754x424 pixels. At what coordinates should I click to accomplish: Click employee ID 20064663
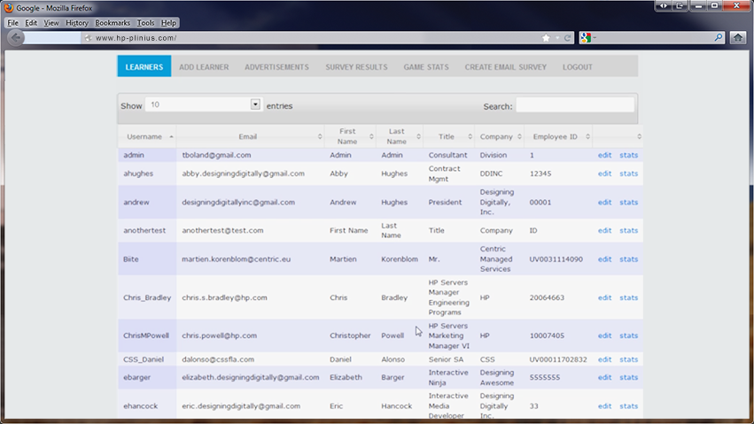pos(547,297)
